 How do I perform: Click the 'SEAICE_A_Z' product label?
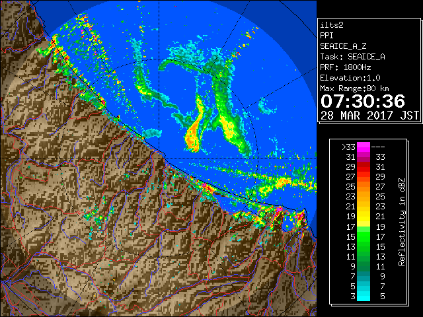(343, 46)
